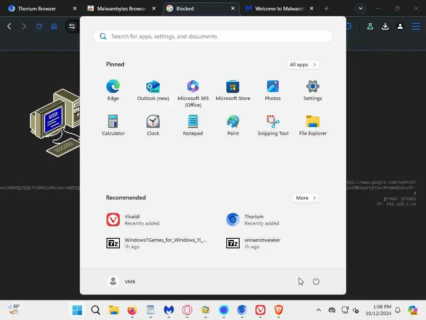Open File Explorer from the pinned apps

[x=313, y=125]
